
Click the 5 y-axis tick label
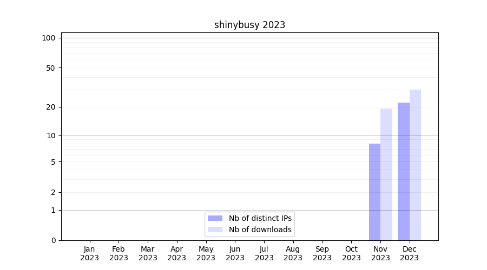point(52,162)
